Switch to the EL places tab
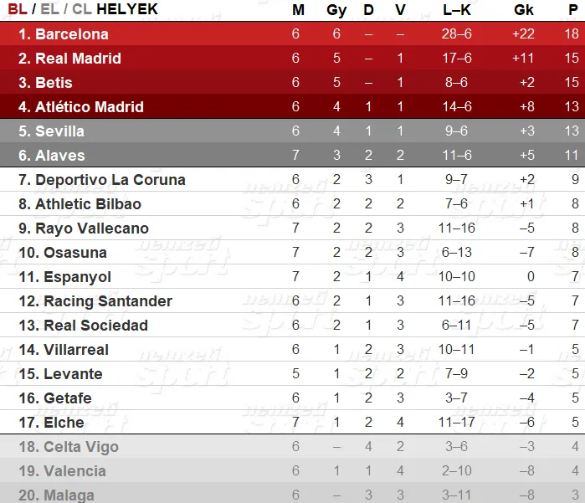Screen dimensions: 585x503 click(49, 9)
